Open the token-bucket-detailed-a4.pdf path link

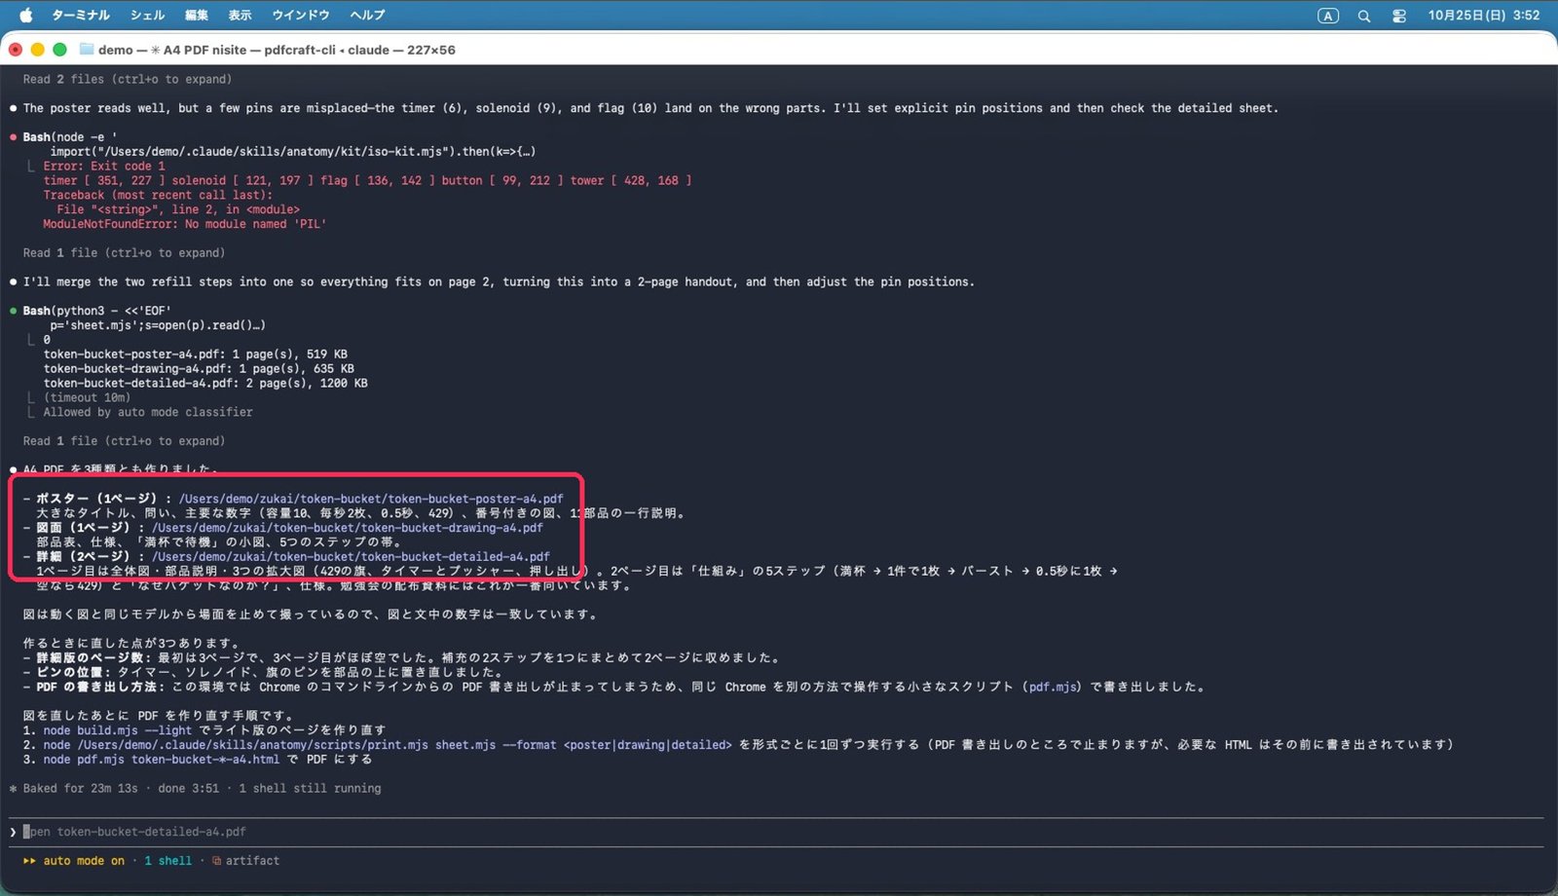351,557
